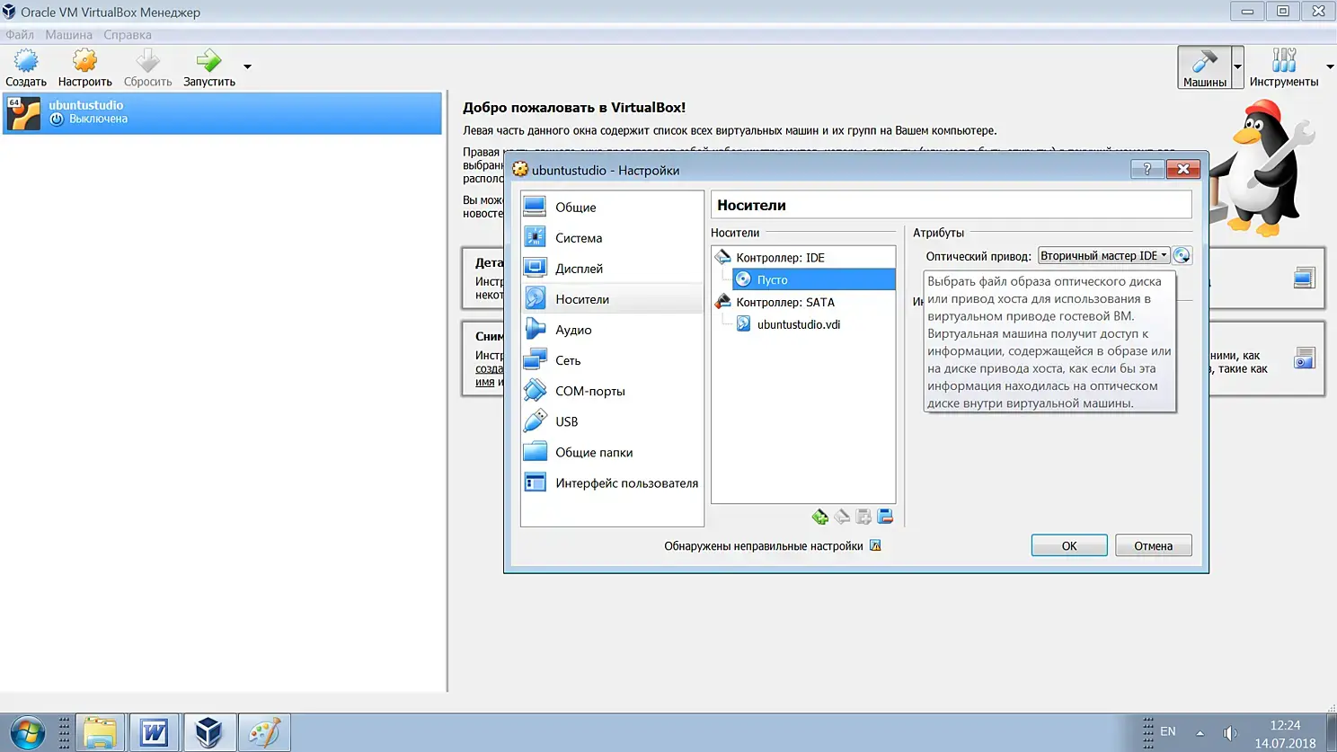The height and width of the screenshot is (752, 1337).
Task: Click the remove controller icon below storage tree
Action: click(x=842, y=517)
